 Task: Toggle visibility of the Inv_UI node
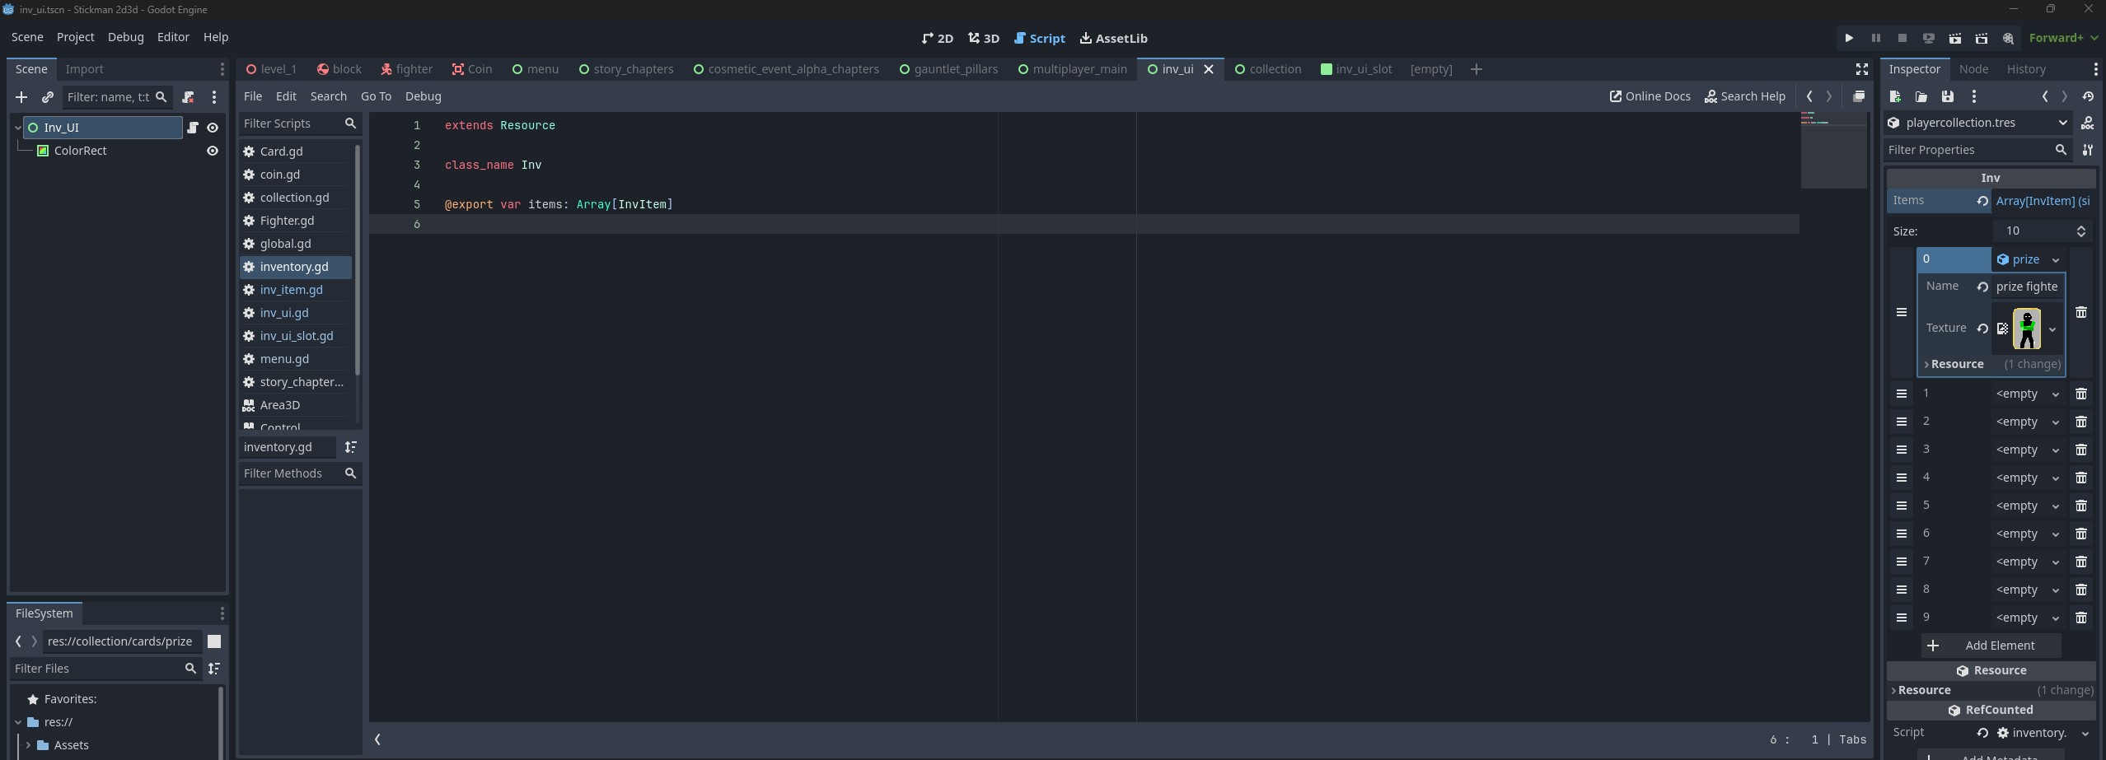pyautogui.click(x=213, y=128)
